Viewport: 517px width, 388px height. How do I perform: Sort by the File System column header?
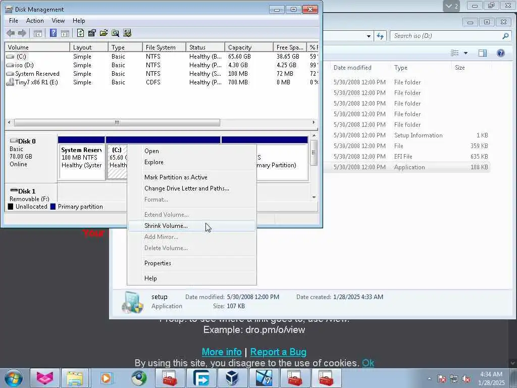[x=164, y=47]
